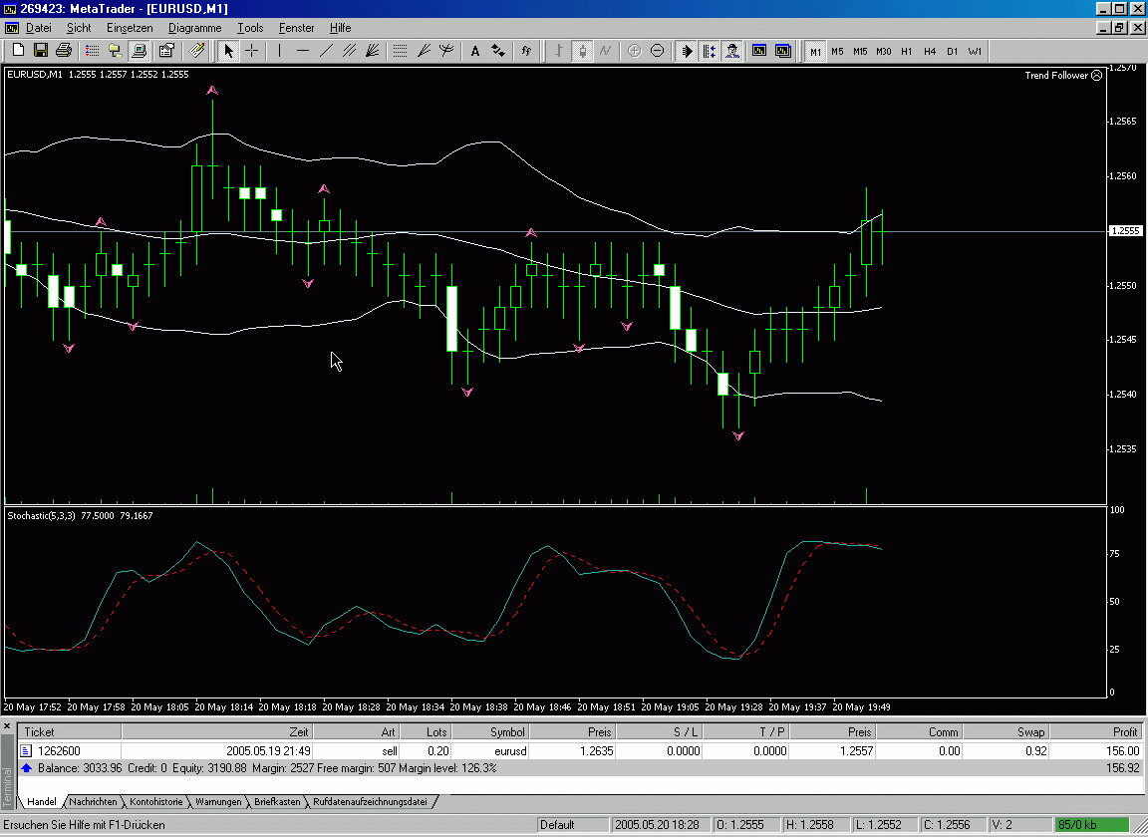Select the Fibonacci retracement drawing tool
The image size is (1148, 837).
(400, 51)
